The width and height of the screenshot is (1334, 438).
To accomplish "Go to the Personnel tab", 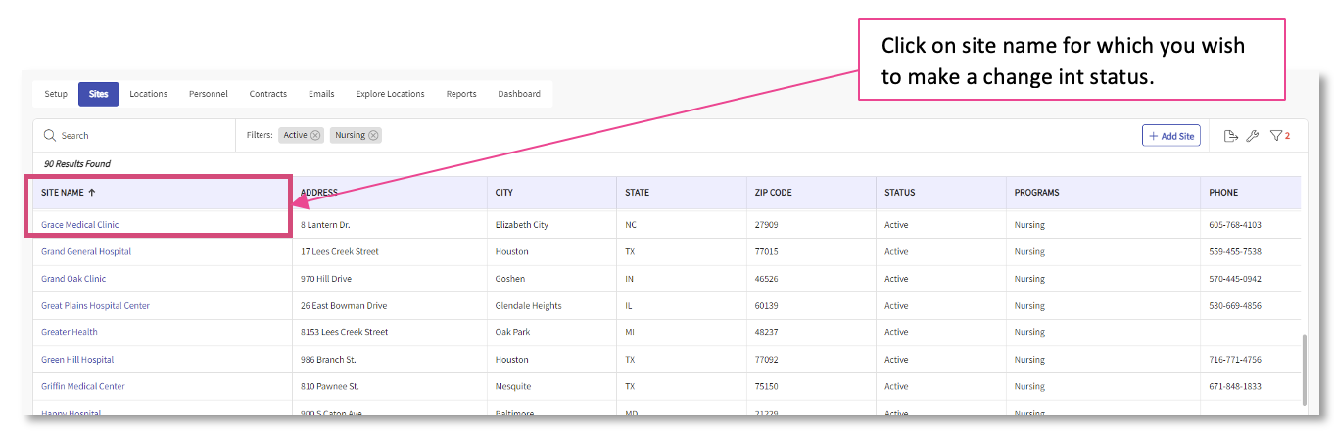I will coord(209,94).
